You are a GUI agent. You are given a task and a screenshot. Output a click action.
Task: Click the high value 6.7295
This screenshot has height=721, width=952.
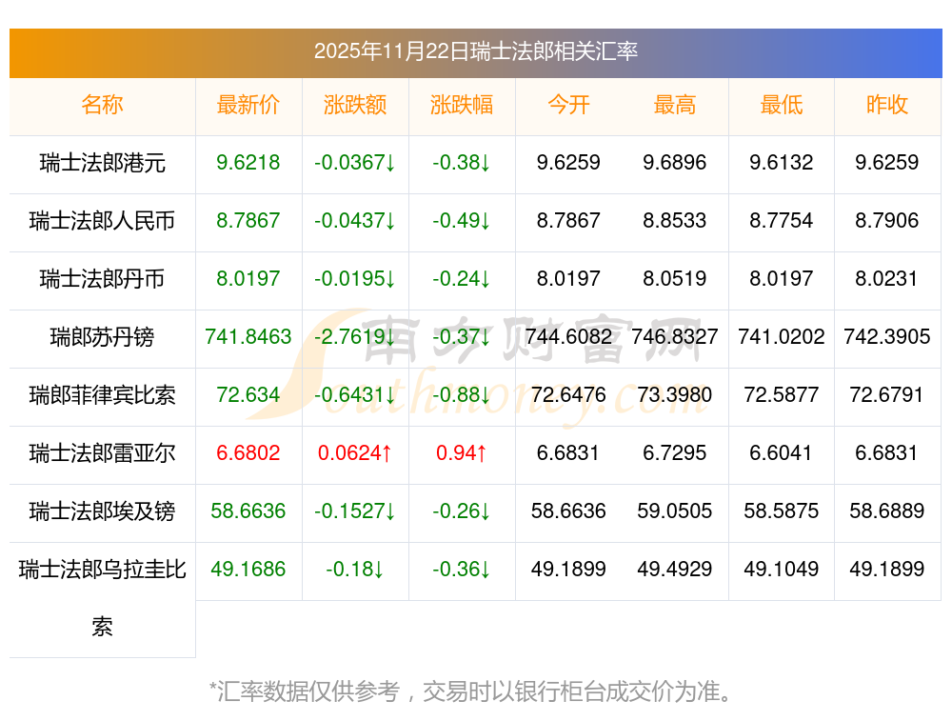(675, 452)
